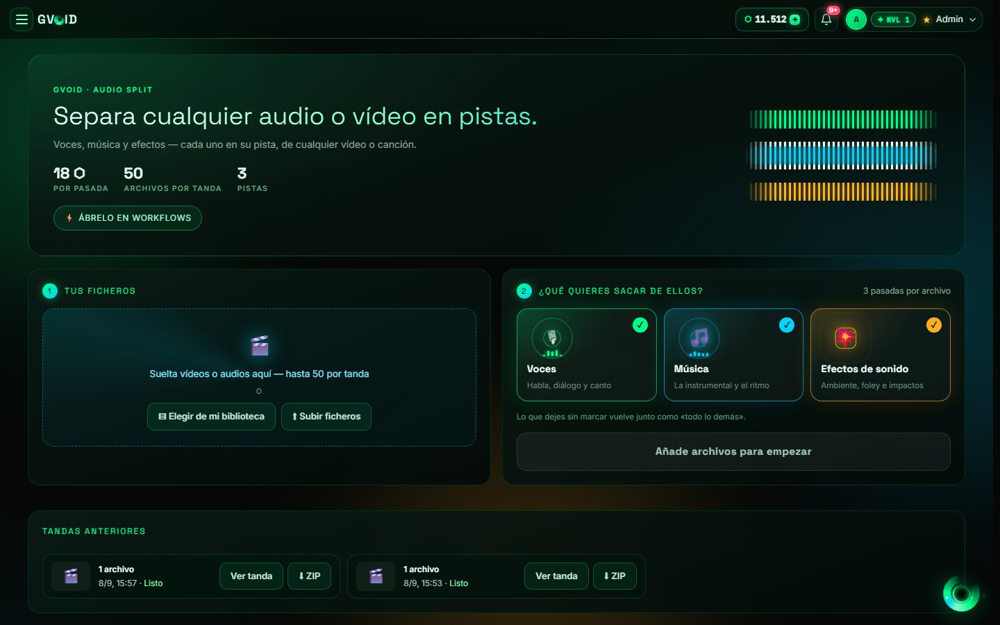Viewport: 1000px width, 625px height.
Task: Click the green plus credits icon
Action: pyautogui.click(x=795, y=19)
